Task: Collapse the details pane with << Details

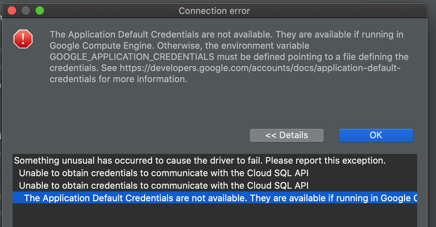Action: point(286,135)
